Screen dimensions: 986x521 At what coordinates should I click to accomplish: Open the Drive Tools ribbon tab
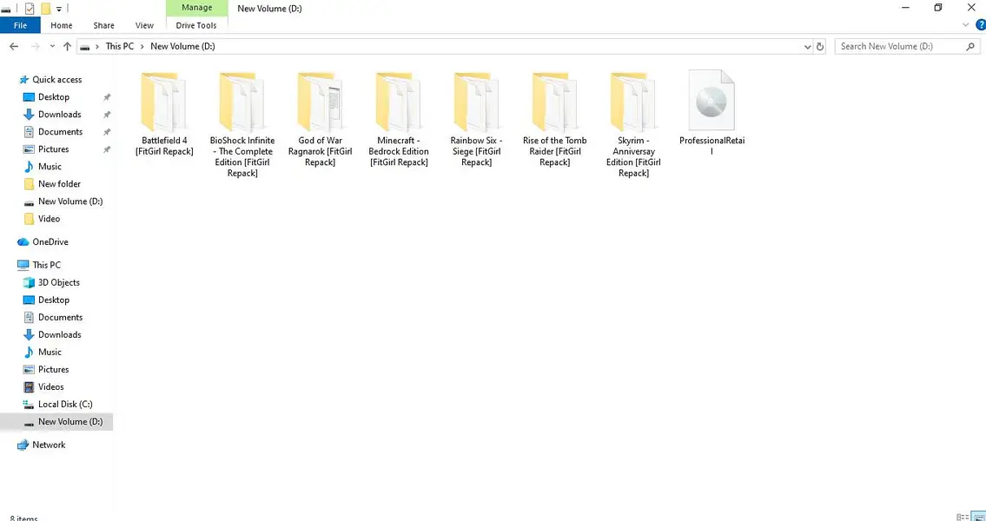[x=196, y=26]
